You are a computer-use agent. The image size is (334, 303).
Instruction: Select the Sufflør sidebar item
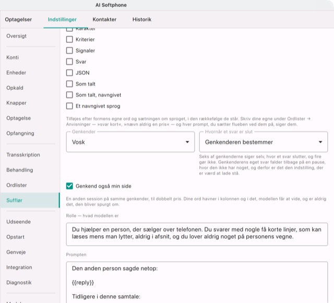click(x=30, y=200)
